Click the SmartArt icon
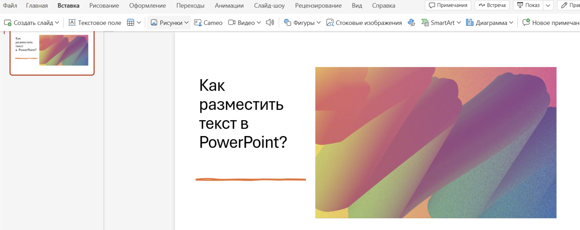 [425, 23]
